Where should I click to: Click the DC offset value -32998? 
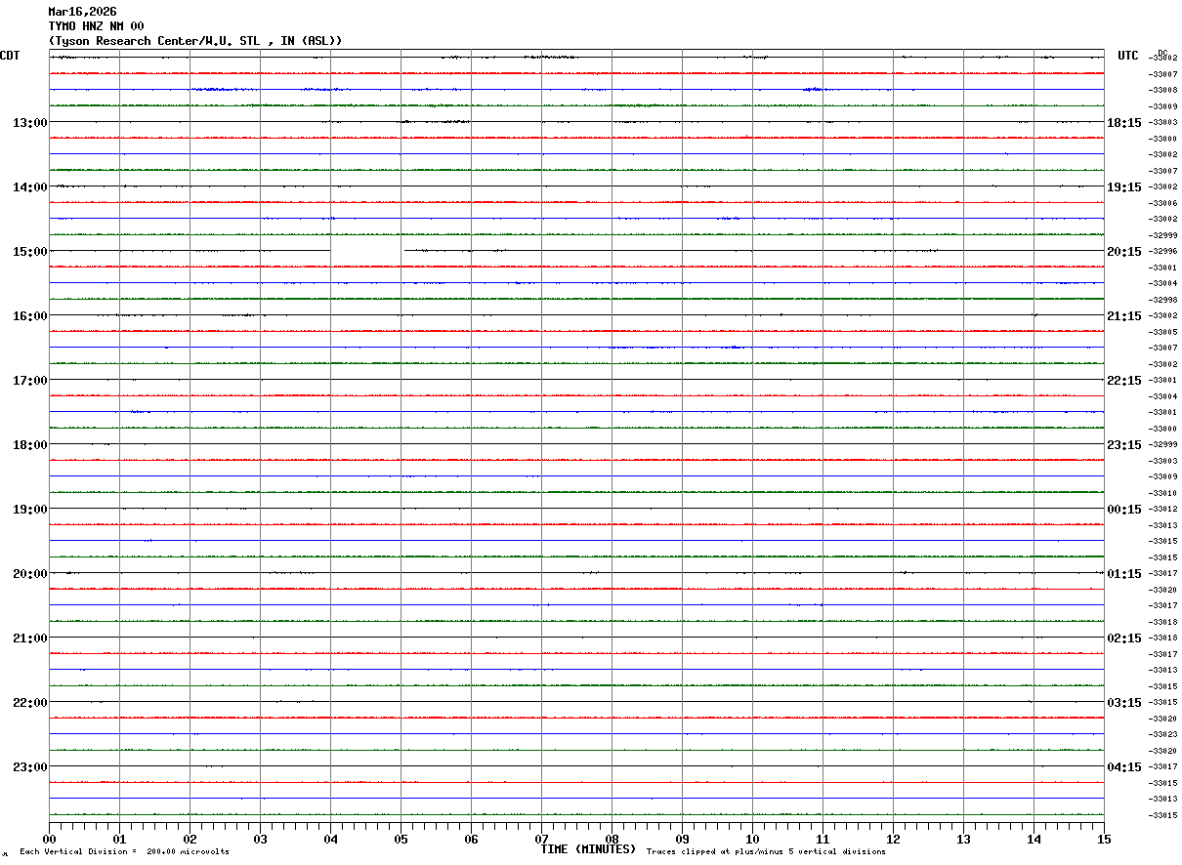coord(1163,300)
